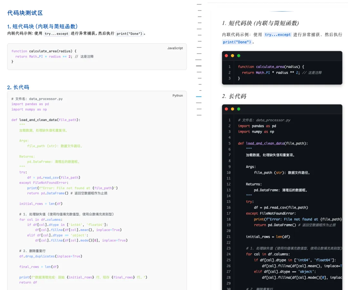Click green dot on data_processor.py dark code block

pos(238,109)
